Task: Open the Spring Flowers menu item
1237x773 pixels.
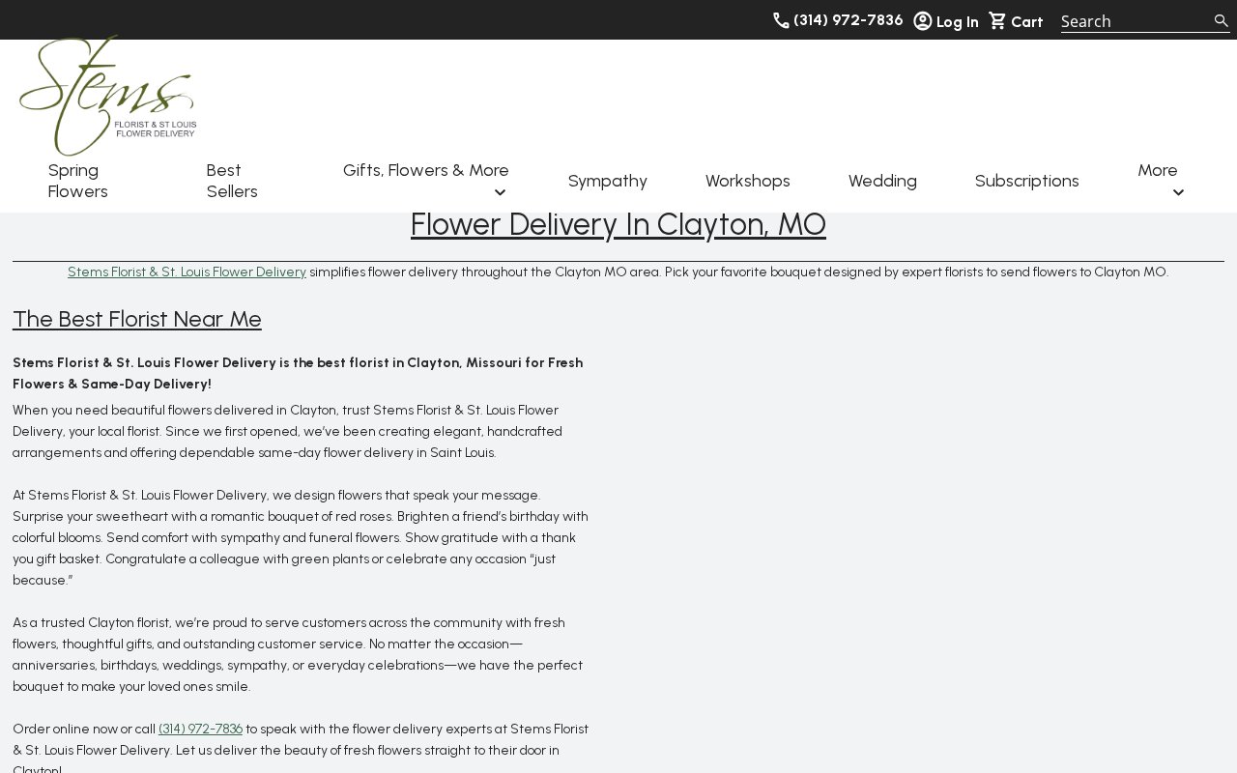Action: coord(78,181)
